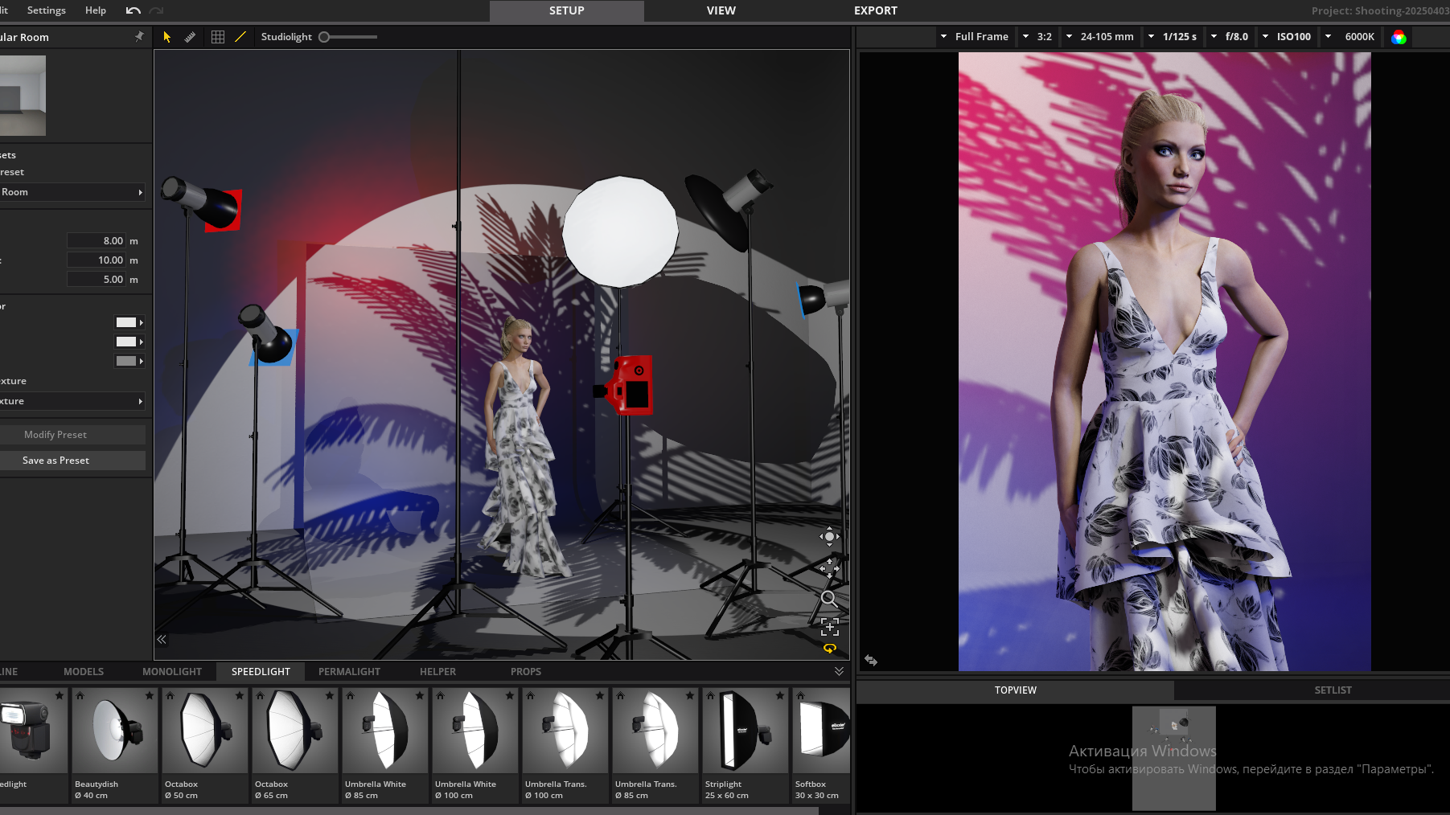
Task: Select the Striplight 25 x 60 cm thumbnail
Action: pos(746,731)
